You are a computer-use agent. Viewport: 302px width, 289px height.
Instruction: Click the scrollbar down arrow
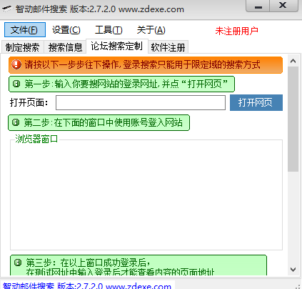coord(293,270)
